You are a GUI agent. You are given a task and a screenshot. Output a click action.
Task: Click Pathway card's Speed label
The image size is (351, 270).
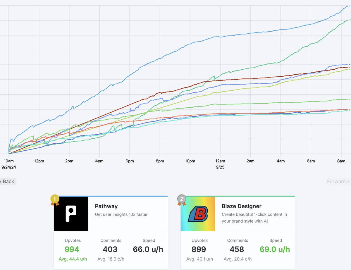(149, 240)
